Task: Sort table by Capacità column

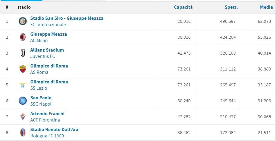Action: click(183, 7)
